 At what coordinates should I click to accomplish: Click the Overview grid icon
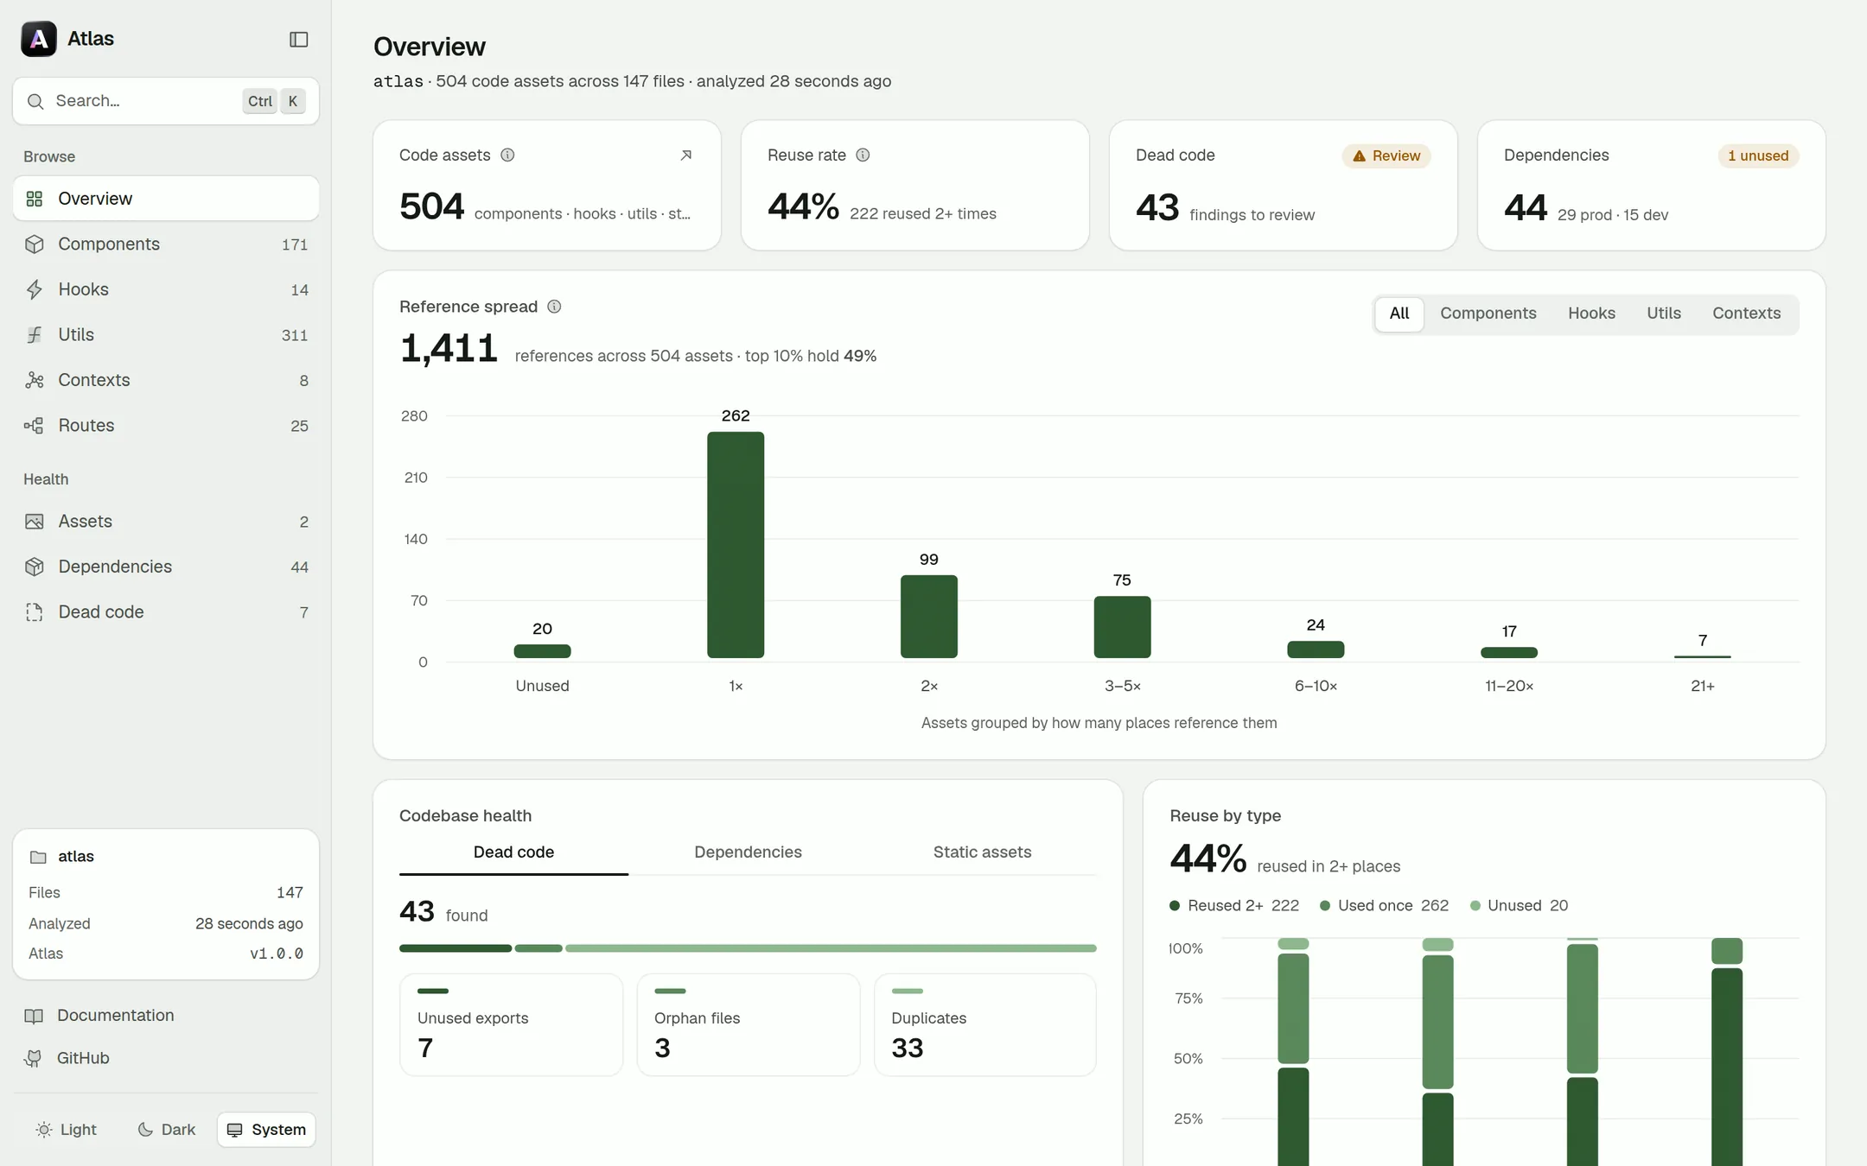[35, 199]
